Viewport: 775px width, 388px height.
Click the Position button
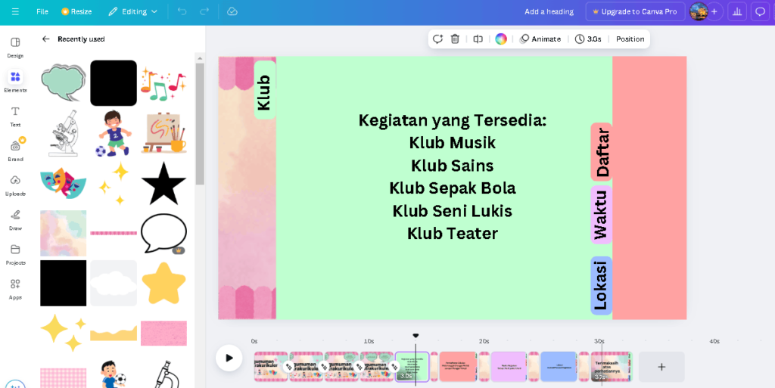click(630, 39)
